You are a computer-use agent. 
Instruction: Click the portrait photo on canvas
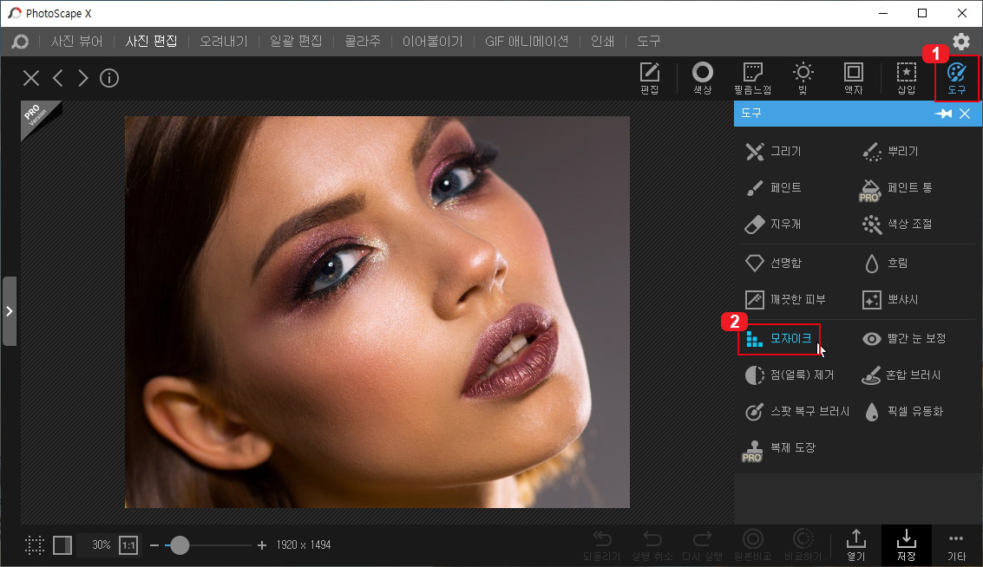point(377,312)
